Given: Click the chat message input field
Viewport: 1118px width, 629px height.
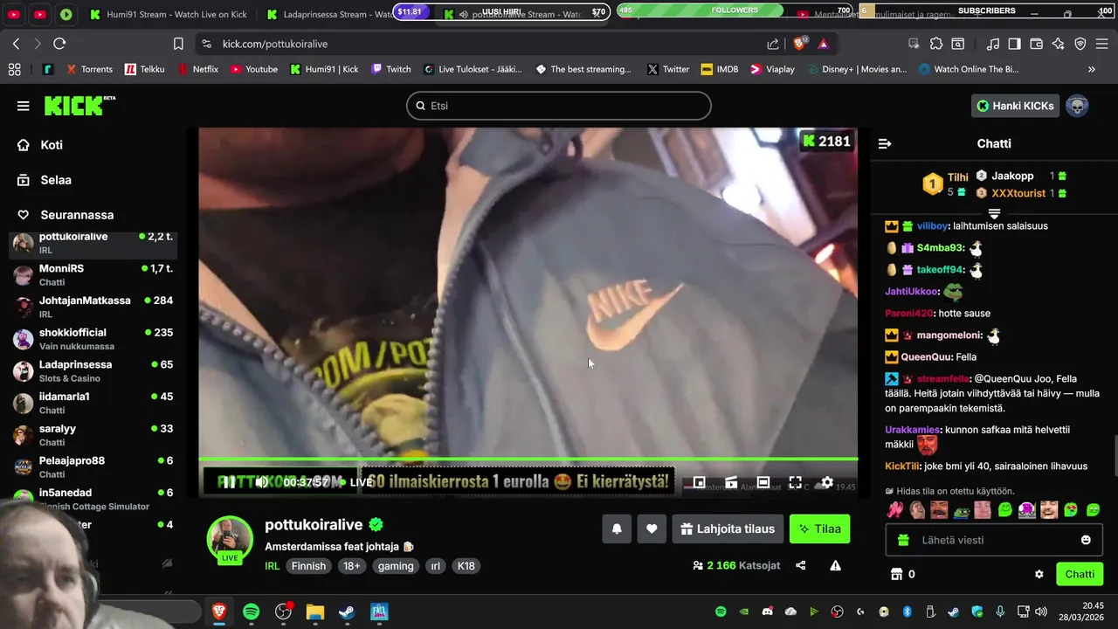Looking at the screenshot, I should [x=994, y=540].
